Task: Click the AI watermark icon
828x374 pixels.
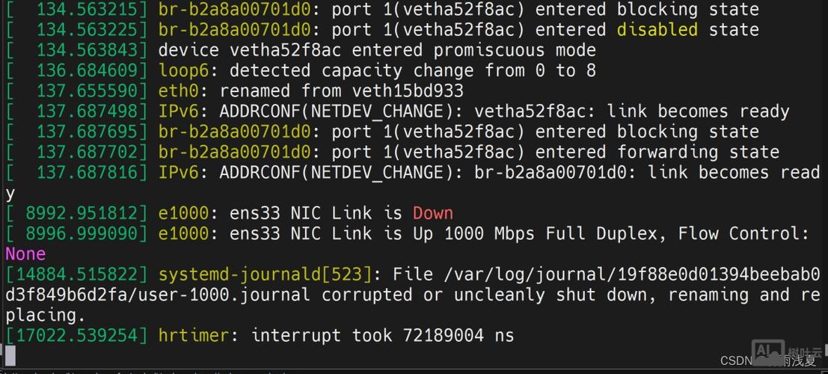Action: click(x=767, y=352)
